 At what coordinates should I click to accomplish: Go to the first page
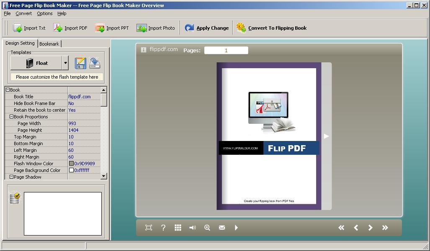click(341, 228)
